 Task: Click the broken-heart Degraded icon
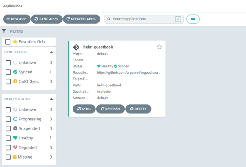(15, 147)
